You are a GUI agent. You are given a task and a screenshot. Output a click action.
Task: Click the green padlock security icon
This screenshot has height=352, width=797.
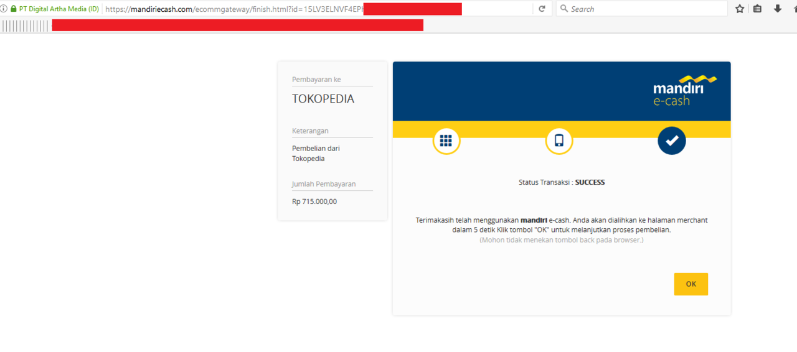point(14,9)
